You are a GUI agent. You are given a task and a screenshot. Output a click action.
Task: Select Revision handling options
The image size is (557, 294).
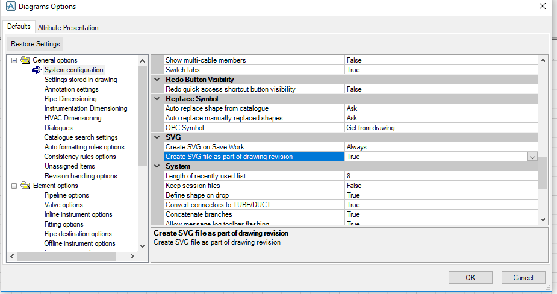click(81, 176)
